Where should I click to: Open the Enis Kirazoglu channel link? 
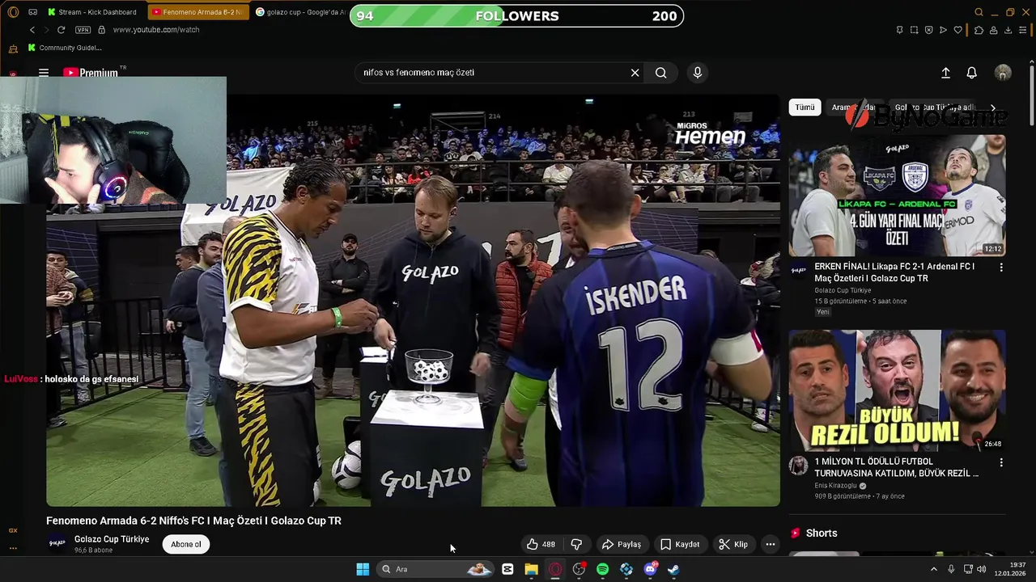[x=836, y=486]
